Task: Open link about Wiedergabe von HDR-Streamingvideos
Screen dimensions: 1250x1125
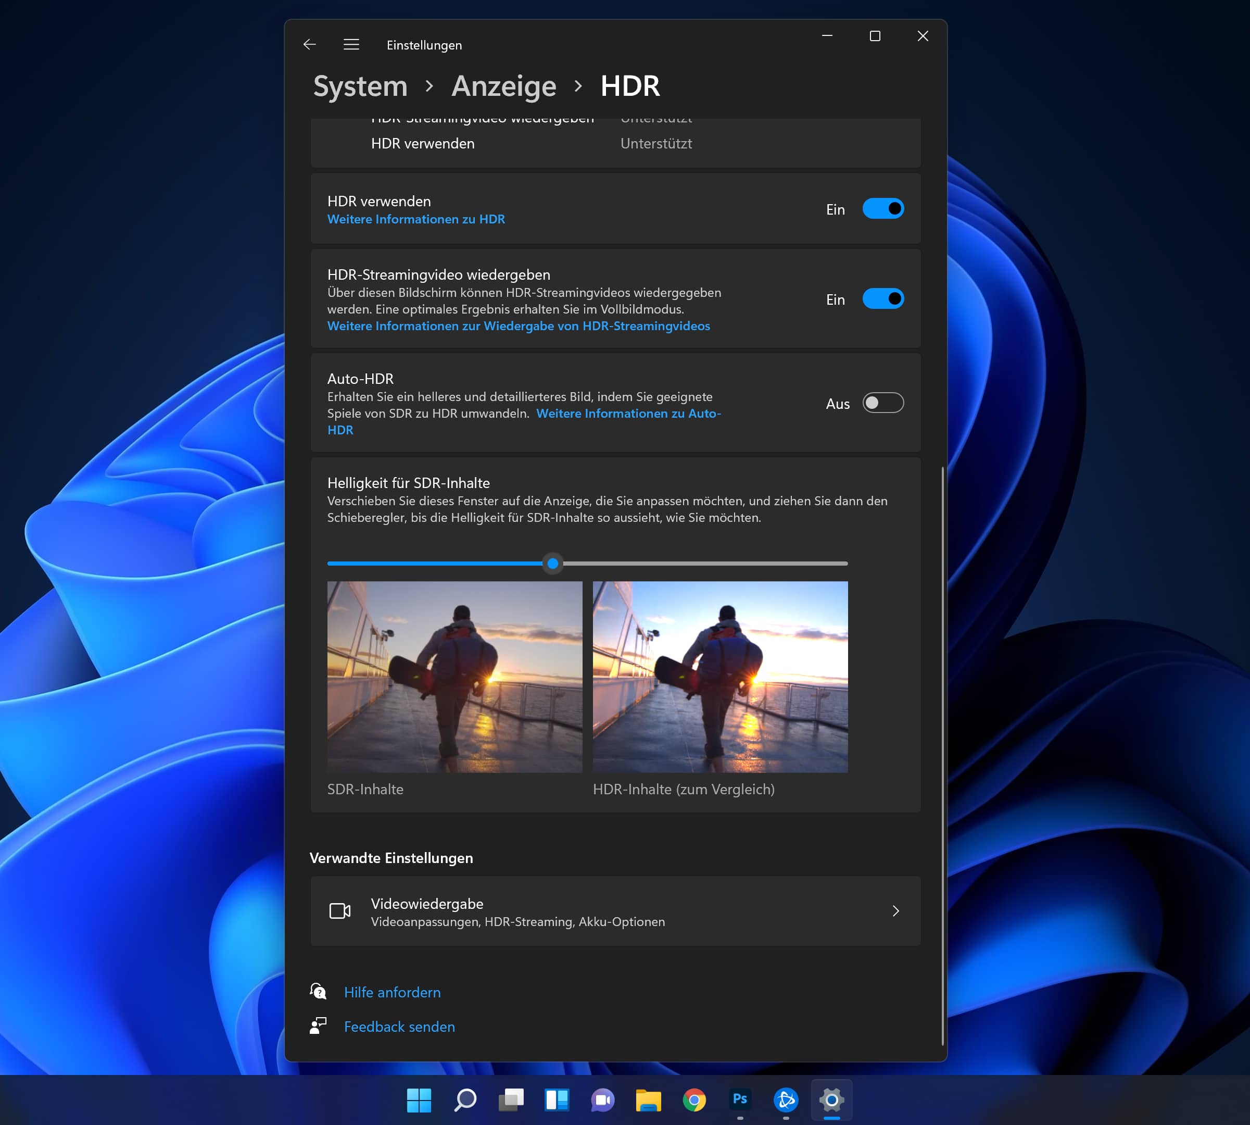Action: [519, 326]
